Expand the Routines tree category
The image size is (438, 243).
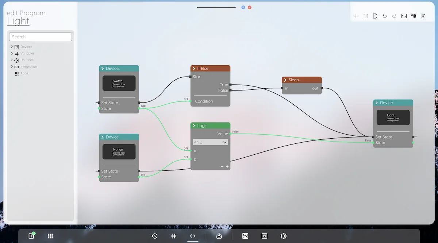12,60
